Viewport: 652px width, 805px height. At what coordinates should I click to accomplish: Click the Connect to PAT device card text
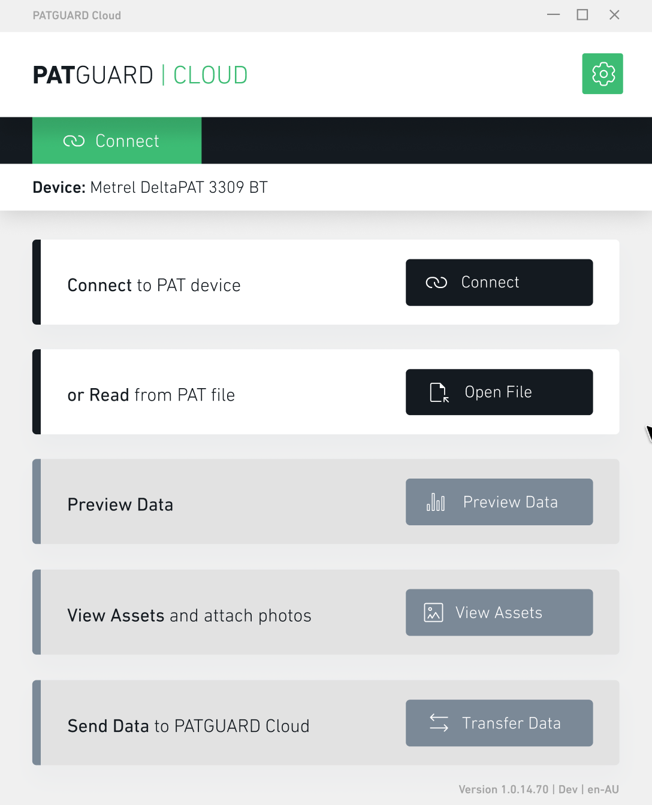(x=154, y=285)
